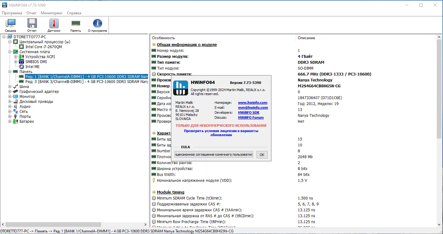Image resolution: width=443 pixels, height=234 pixels.
Task: Click the DTORETTO777-PC computer icon
Action: click(10, 37)
